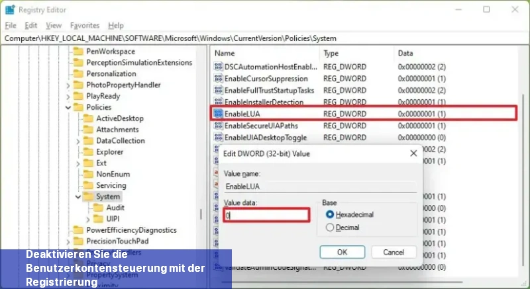
Task: Select the System folder icon
Action: pyautogui.click(x=88, y=196)
